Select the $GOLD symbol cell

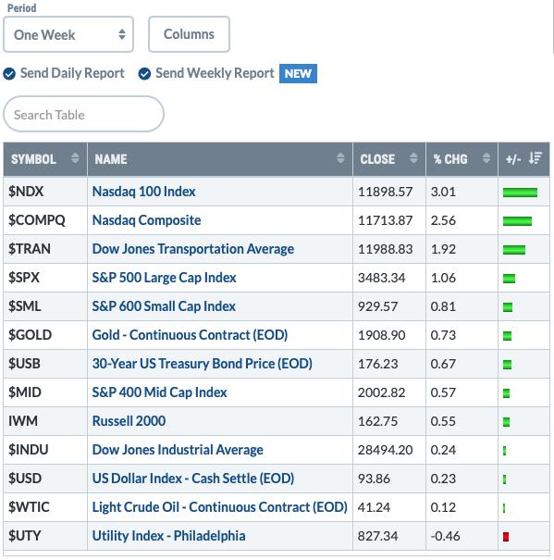[45, 335]
